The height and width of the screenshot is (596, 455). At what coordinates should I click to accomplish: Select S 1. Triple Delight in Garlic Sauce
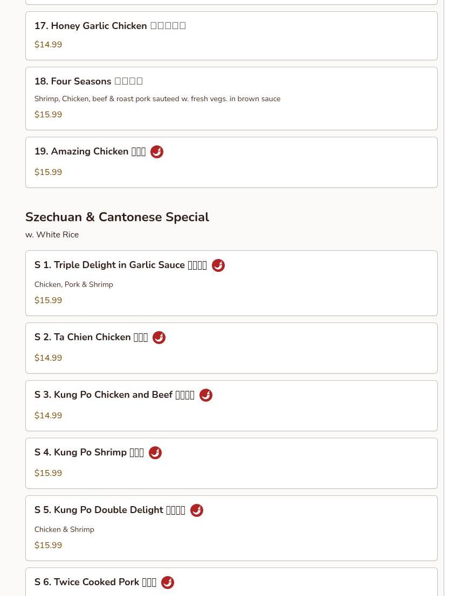pos(231,283)
